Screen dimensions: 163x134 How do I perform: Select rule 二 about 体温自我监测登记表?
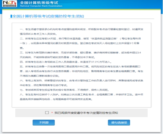(80, 43)
